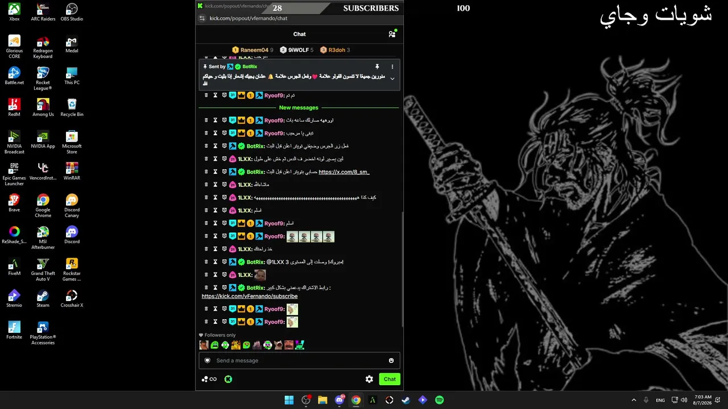728x409 pixels.
Task: Click BotRix name in the pinned message
Action: point(250,66)
